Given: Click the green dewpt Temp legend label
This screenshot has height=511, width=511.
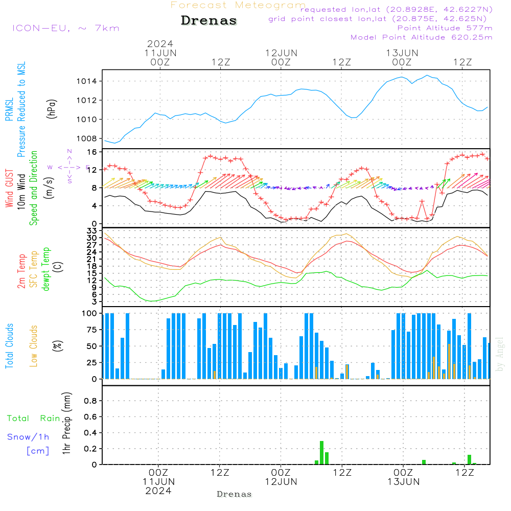Looking at the screenshot, I should [x=47, y=269].
